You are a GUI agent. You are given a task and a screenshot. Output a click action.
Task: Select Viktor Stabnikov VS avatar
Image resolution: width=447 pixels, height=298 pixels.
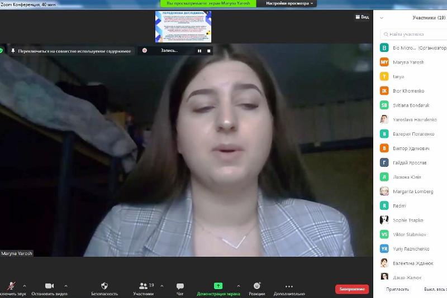point(384,234)
